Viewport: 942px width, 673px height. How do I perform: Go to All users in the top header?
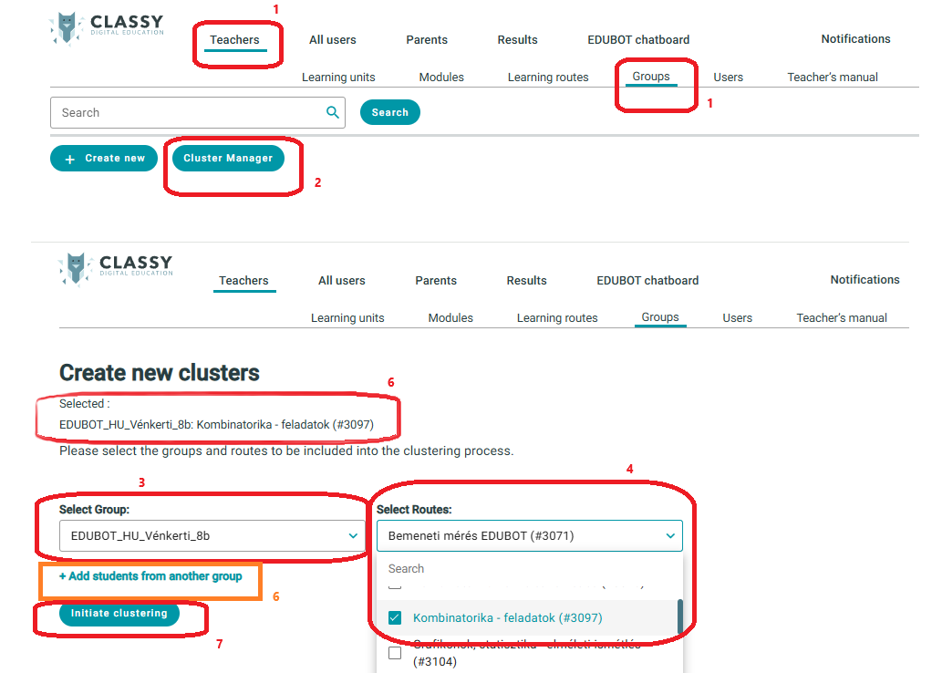pyautogui.click(x=332, y=39)
